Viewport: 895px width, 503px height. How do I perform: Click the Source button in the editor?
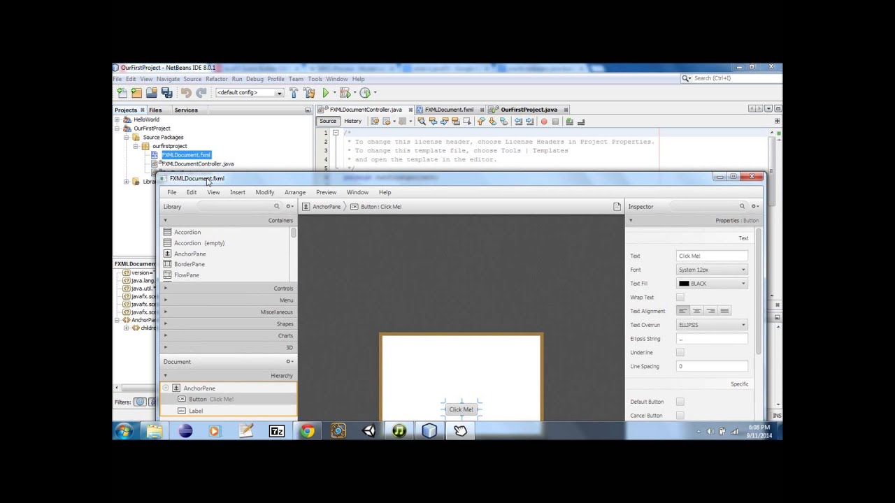[x=328, y=121]
